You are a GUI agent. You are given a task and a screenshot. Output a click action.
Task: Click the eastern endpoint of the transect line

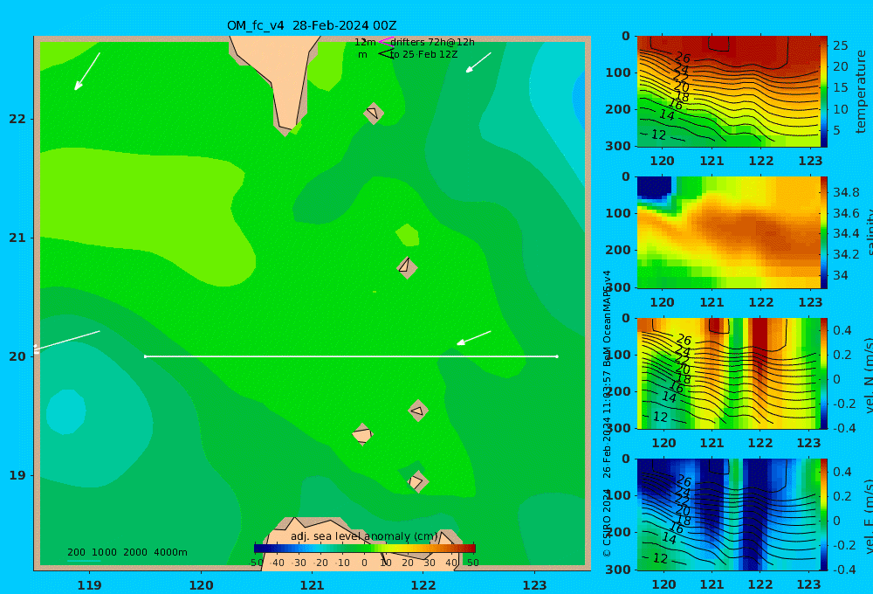(557, 356)
